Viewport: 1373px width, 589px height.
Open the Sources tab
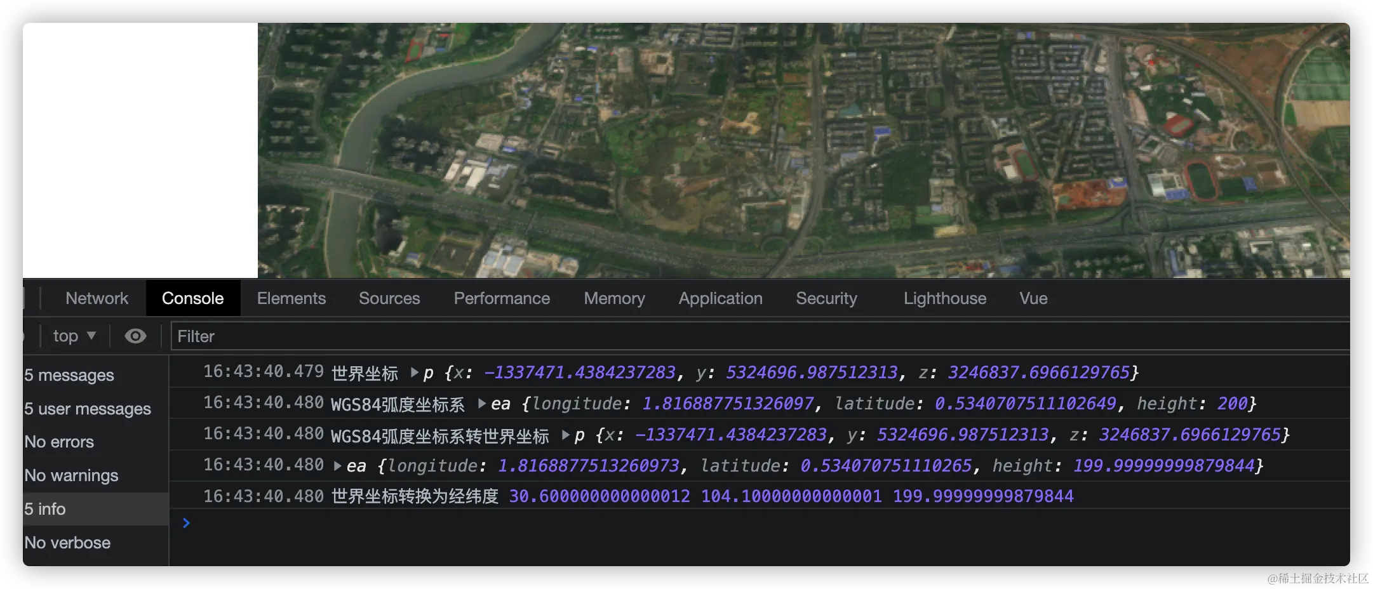389,298
